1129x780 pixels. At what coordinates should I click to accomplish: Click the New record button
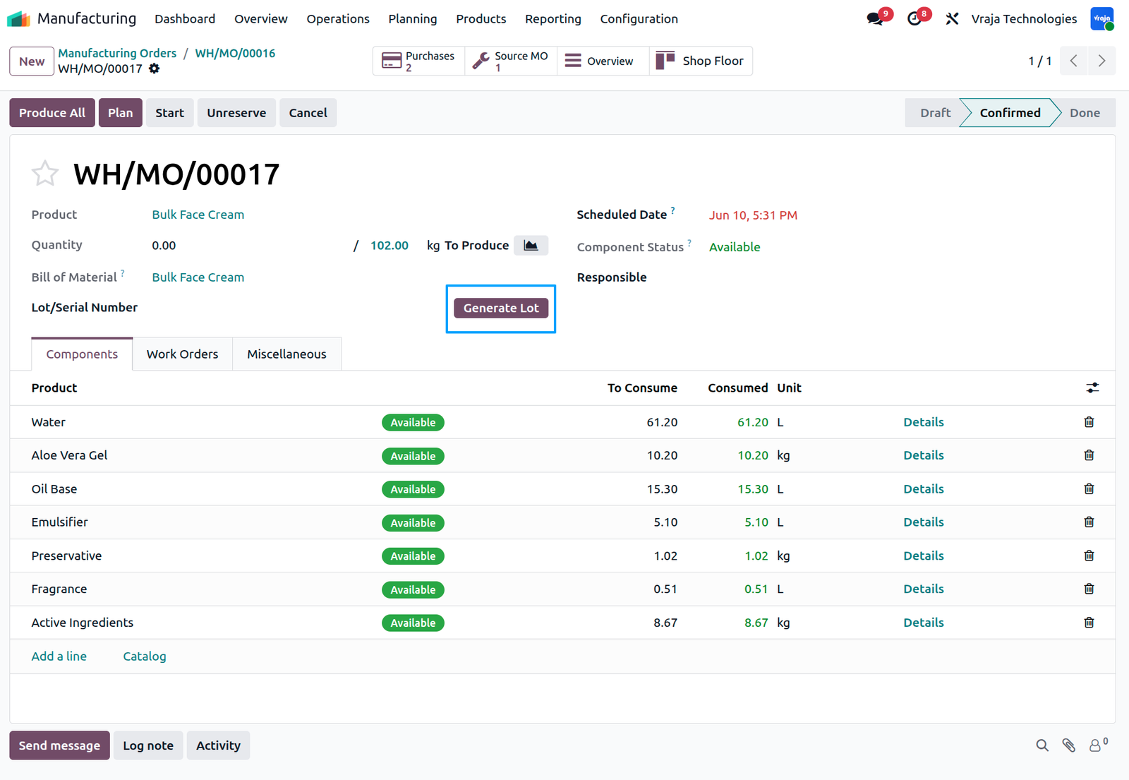click(x=32, y=61)
